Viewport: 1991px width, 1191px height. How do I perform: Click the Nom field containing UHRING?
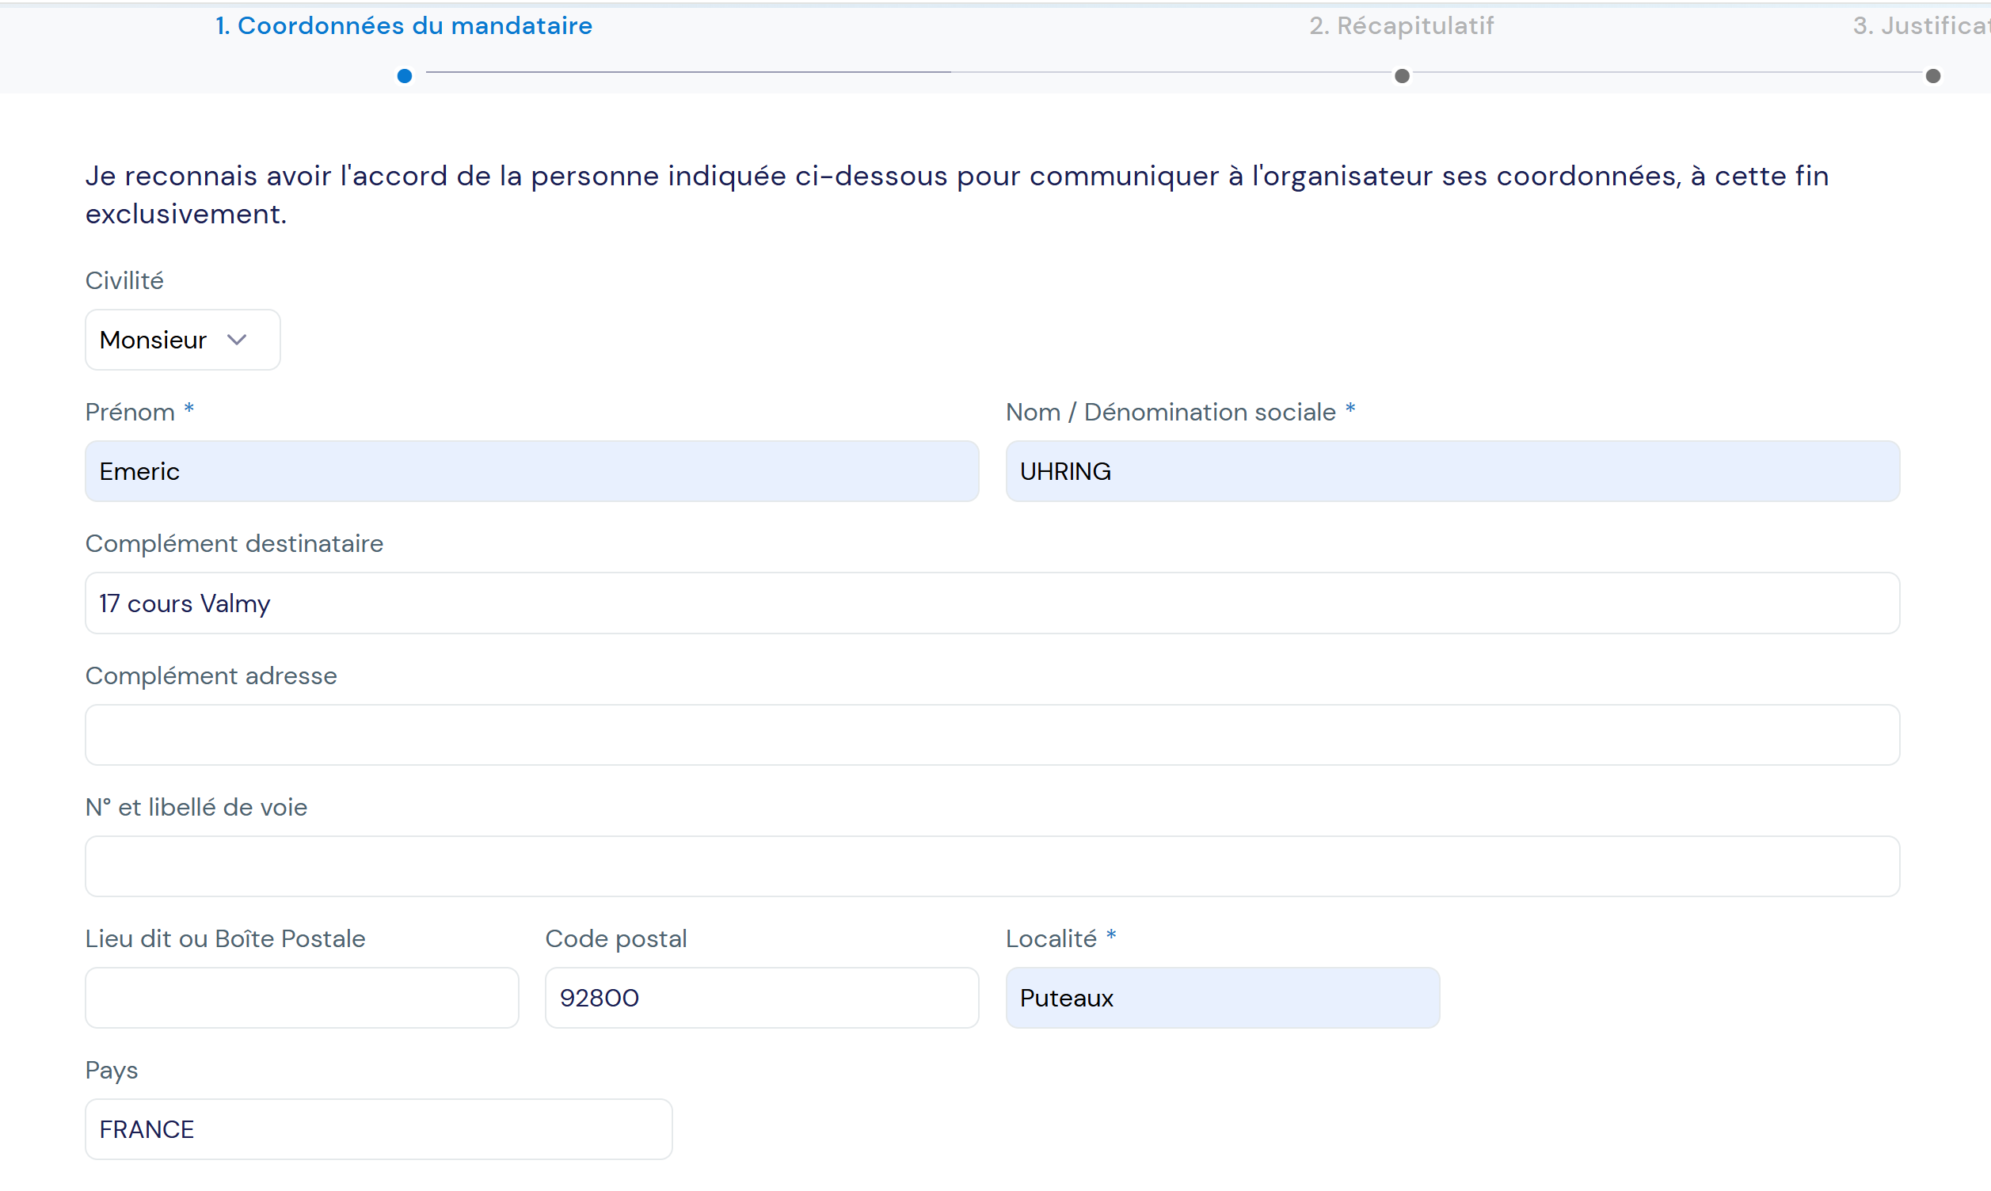coord(1452,471)
